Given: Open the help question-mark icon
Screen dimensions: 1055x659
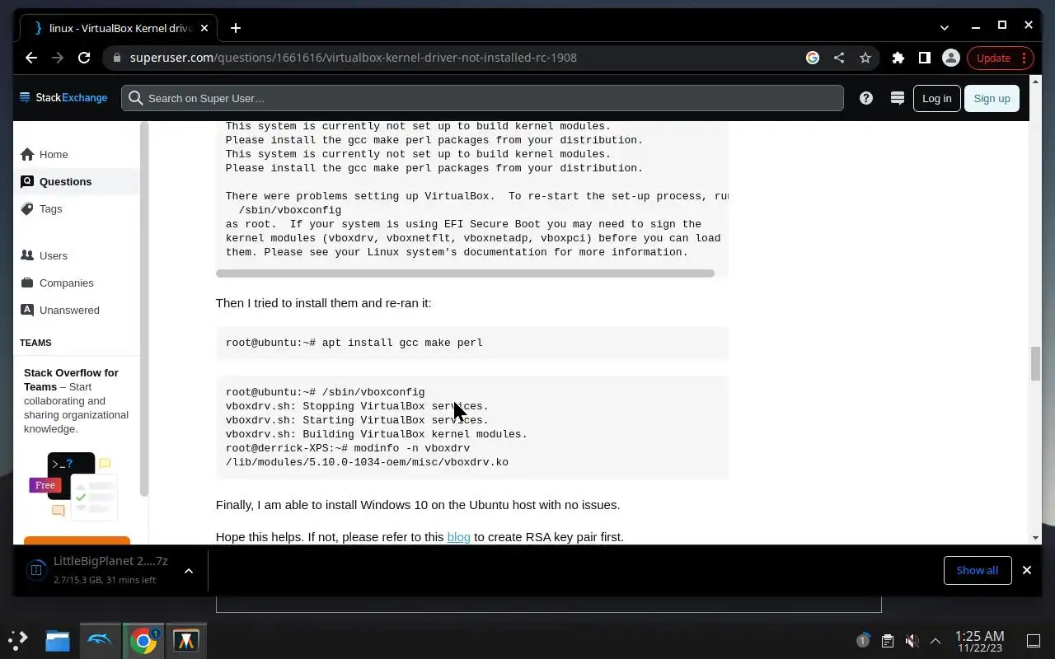Looking at the screenshot, I should [865, 98].
